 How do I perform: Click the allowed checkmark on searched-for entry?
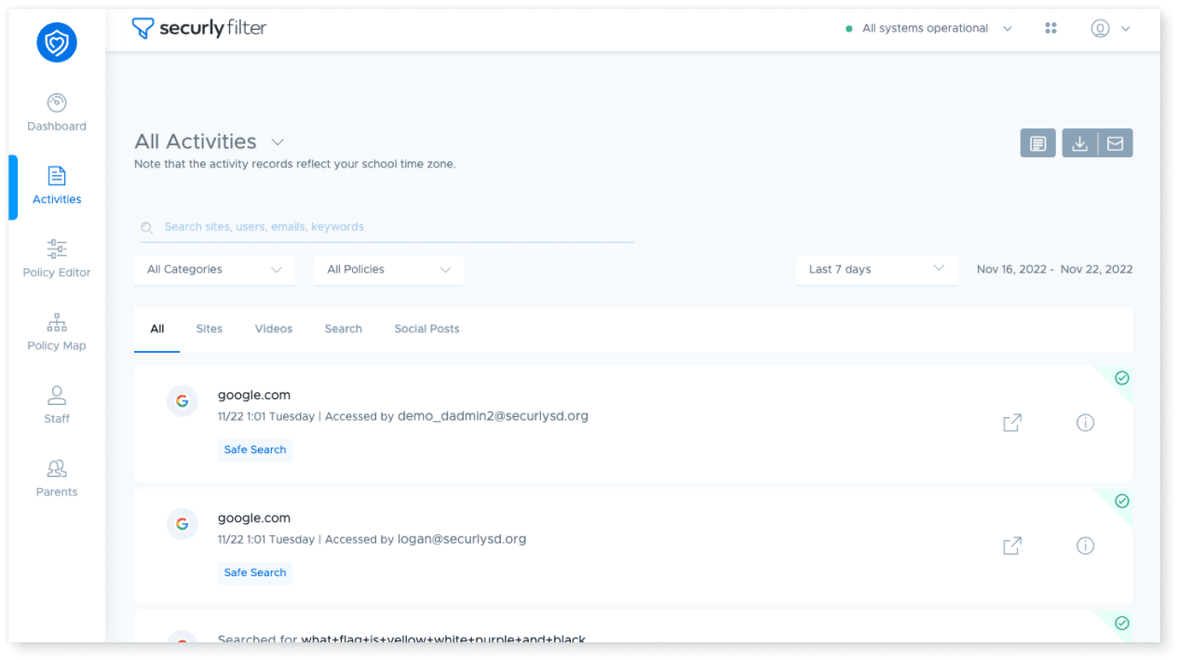tap(1122, 624)
